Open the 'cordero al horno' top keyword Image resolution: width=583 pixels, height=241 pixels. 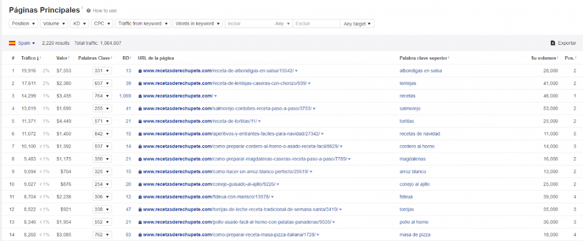click(417, 146)
